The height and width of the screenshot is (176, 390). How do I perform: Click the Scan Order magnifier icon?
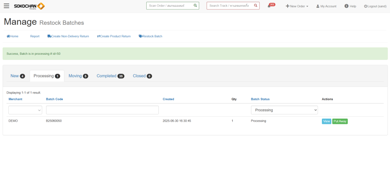click(x=195, y=6)
